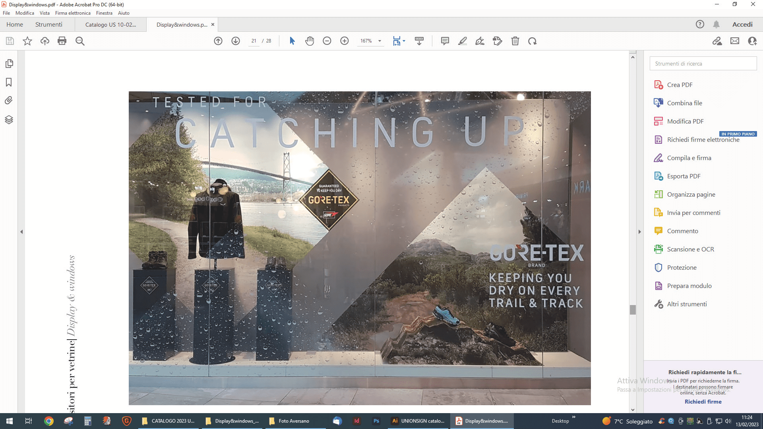Select the arrow selection tool
This screenshot has height=429, width=763.
[292, 41]
